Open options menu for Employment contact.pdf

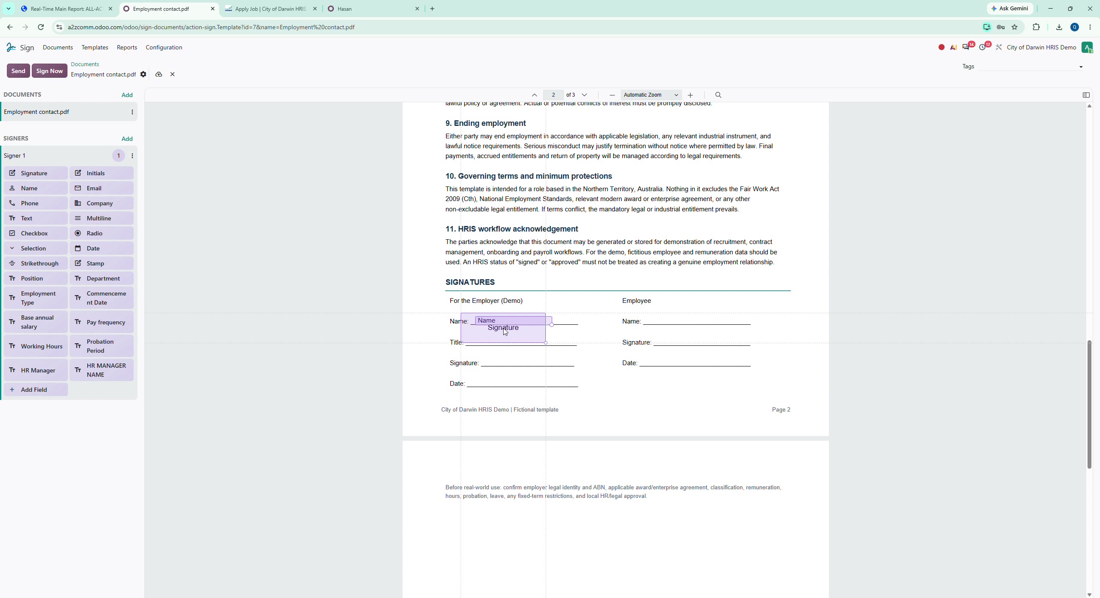coord(132,112)
